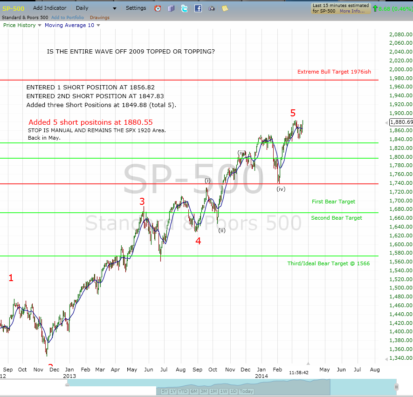Click the 2,000.00 price axis value

coord(400,69)
